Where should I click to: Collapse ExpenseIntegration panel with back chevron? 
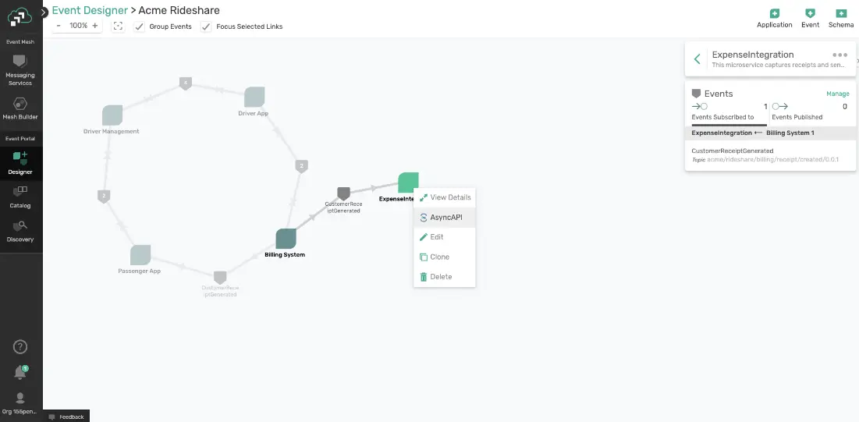697,59
